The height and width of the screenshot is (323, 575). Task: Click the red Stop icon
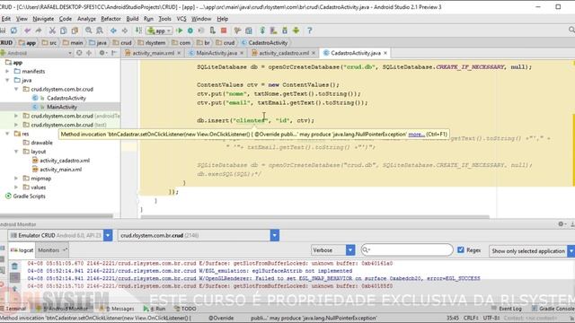pyautogui.click(x=224, y=31)
